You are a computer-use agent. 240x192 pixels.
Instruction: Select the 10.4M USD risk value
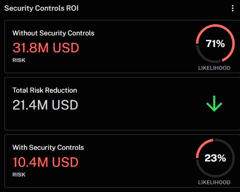pyautogui.click(x=46, y=162)
